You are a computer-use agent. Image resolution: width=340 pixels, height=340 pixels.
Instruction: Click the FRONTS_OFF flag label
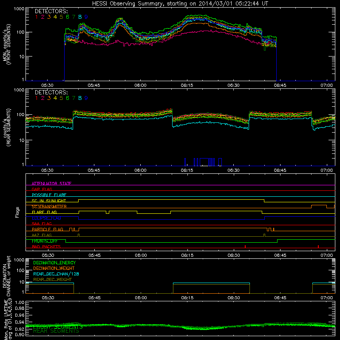coord(45,241)
